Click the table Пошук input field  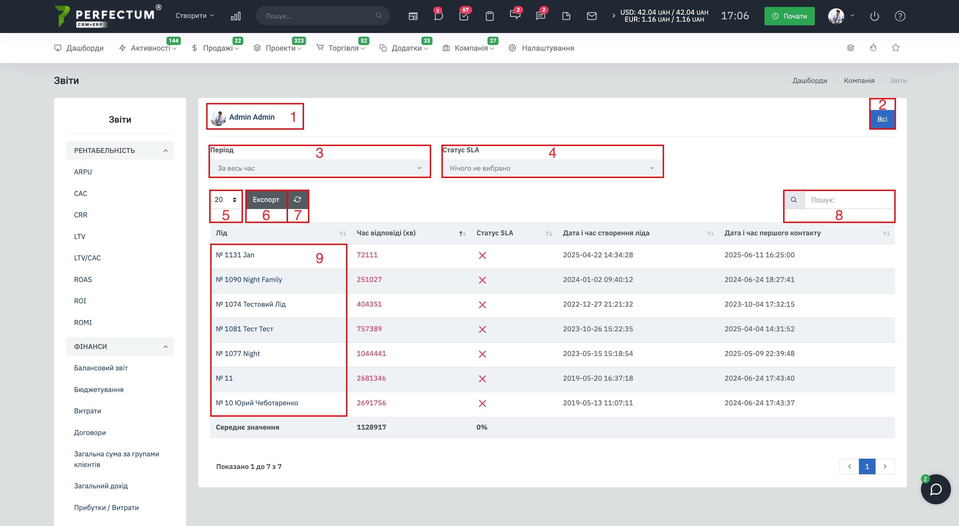coord(849,200)
